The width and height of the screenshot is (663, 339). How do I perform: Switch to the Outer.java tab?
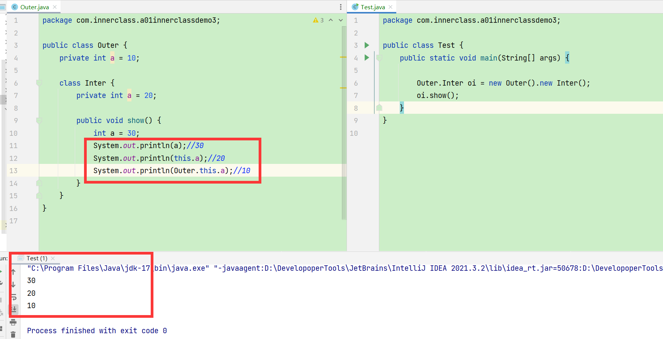34,7
